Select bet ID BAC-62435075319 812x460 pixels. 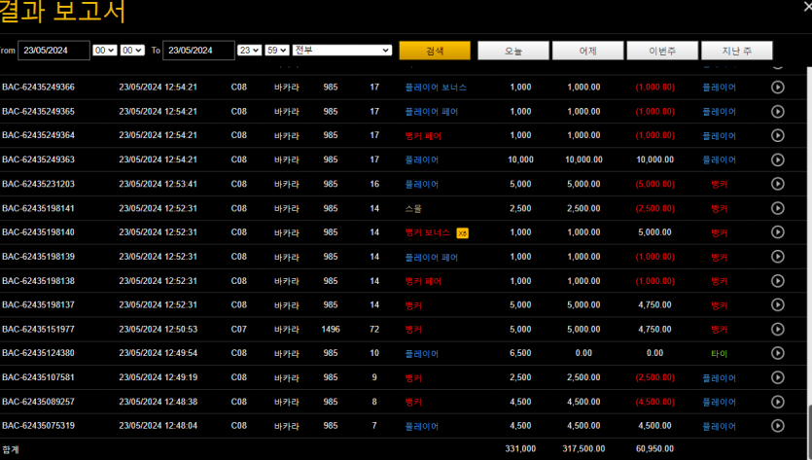(x=38, y=425)
